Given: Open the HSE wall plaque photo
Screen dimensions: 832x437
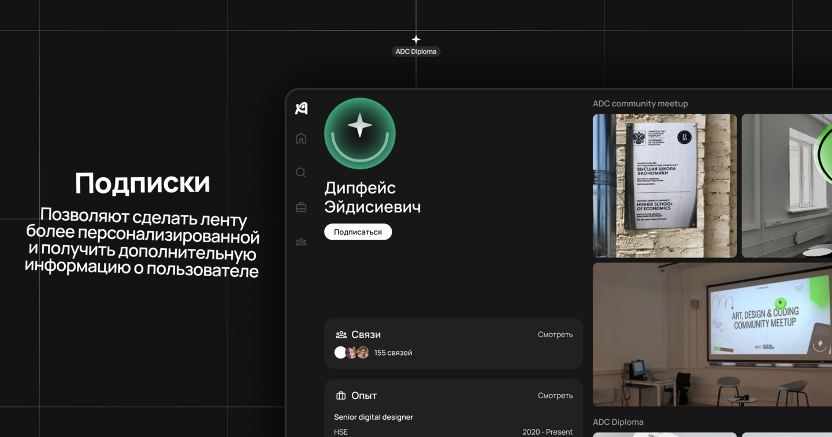Looking at the screenshot, I should click(664, 185).
